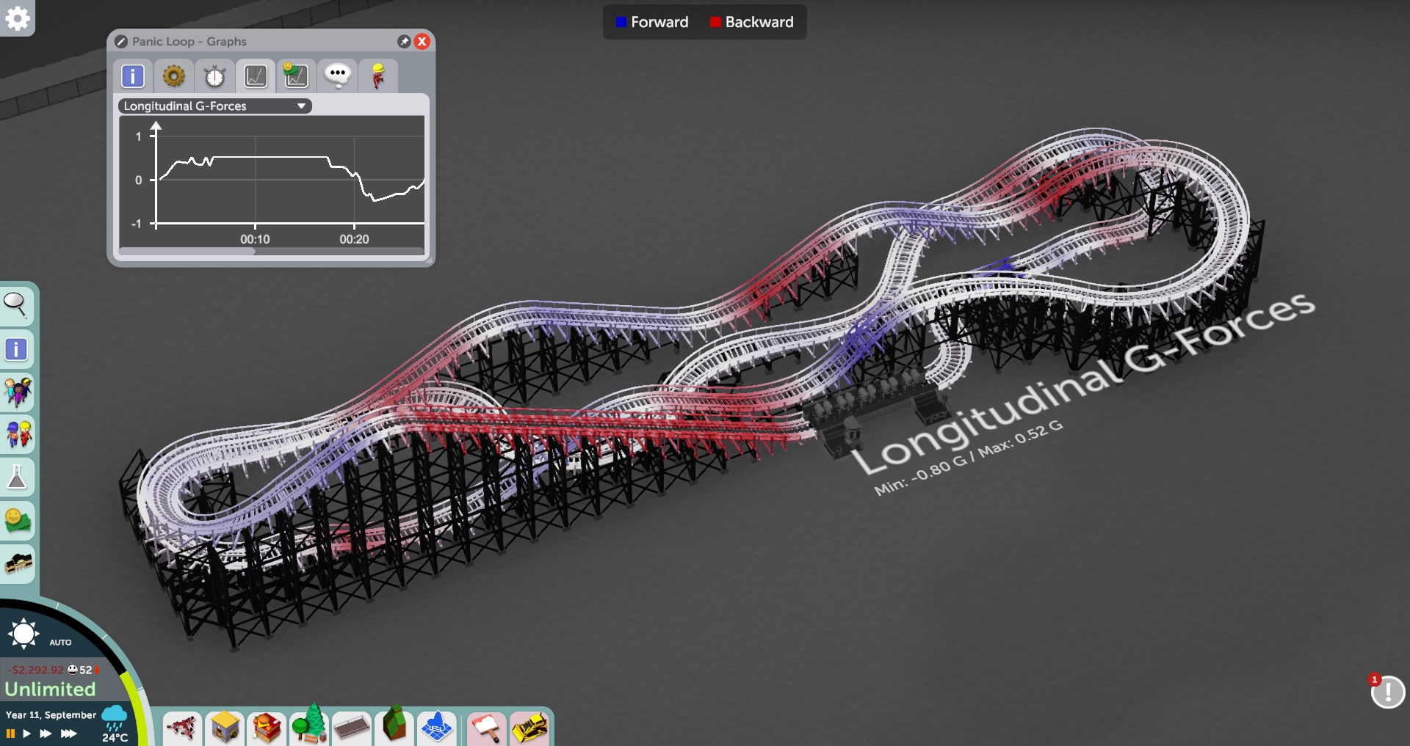1410x746 pixels.
Task: Click the Backward legend label
Action: pyautogui.click(x=759, y=22)
